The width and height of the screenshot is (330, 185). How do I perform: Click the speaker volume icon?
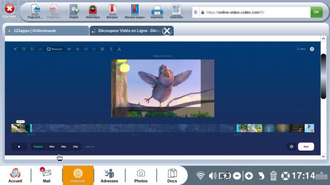pyautogui.click(x=213, y=176)
